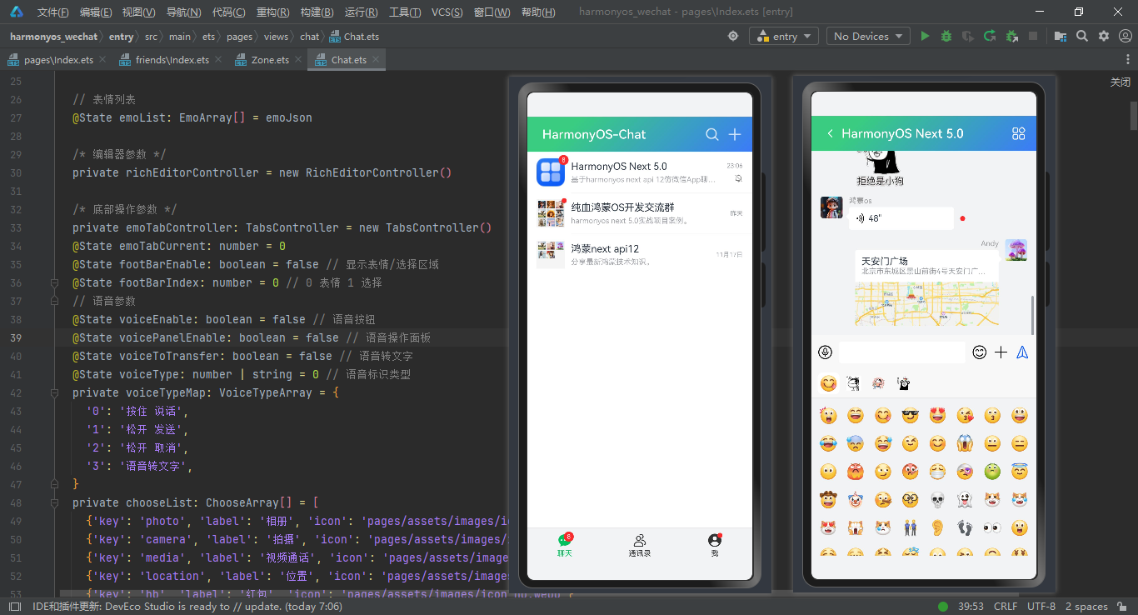This screenshot has height=615, width=1138.
Task: Open IDE settings with the gear icon
Action: pos(1102,36)
